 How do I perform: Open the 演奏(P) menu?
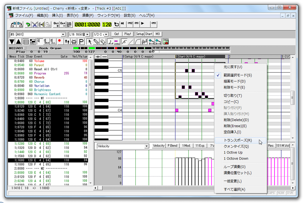[x=88, y=16]
